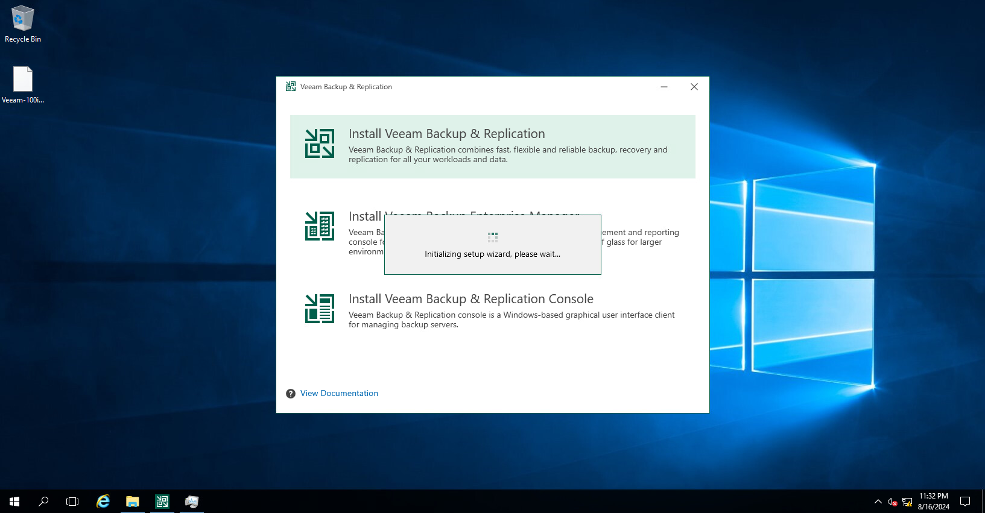Image resolution: width=985 pixels, height=513 pixels.
Task: Click the Veeam title bar app icon
Action: [x=291, y=87]
